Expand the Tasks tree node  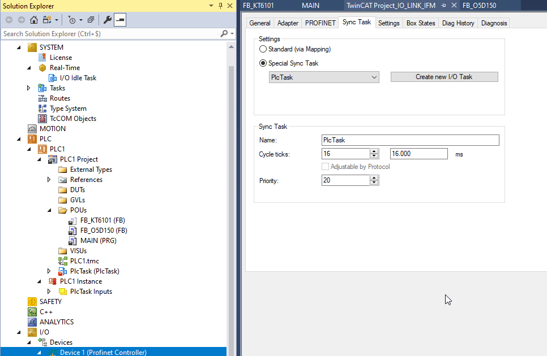[29, 88]
